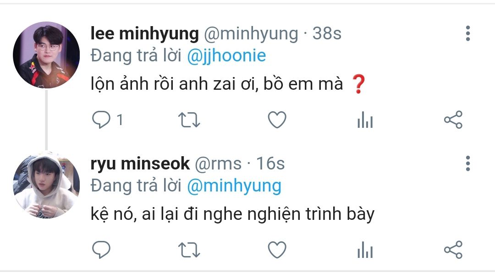This screenshot has height=273, width=495.
Task: Like ryu minseok's tweet
Action: pos(277,250)
